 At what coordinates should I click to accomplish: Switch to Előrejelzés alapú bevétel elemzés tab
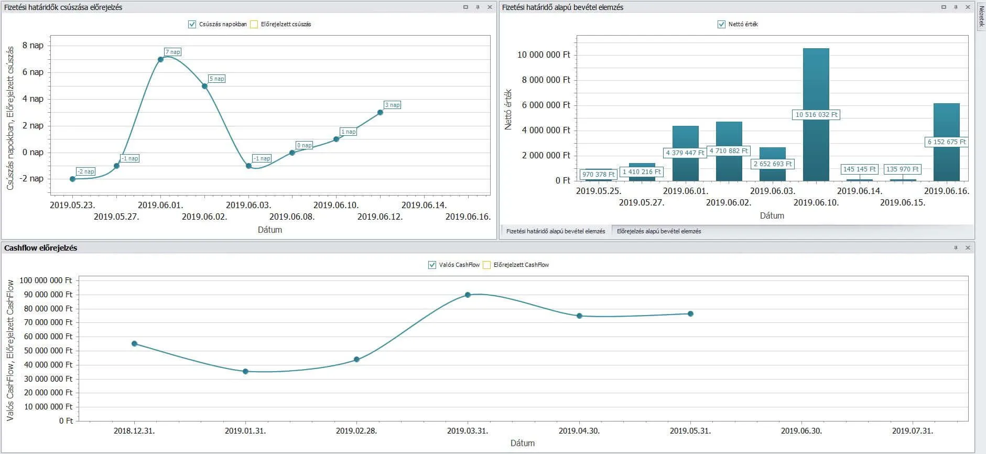coord(658,231)
